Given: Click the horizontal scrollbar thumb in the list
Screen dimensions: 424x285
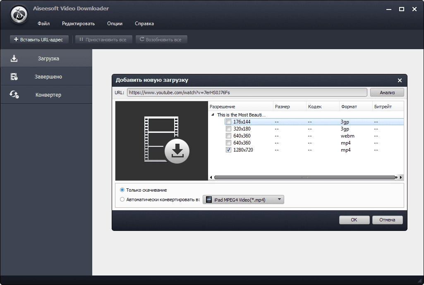Looking at the screenshot, I should coord(305,177).
